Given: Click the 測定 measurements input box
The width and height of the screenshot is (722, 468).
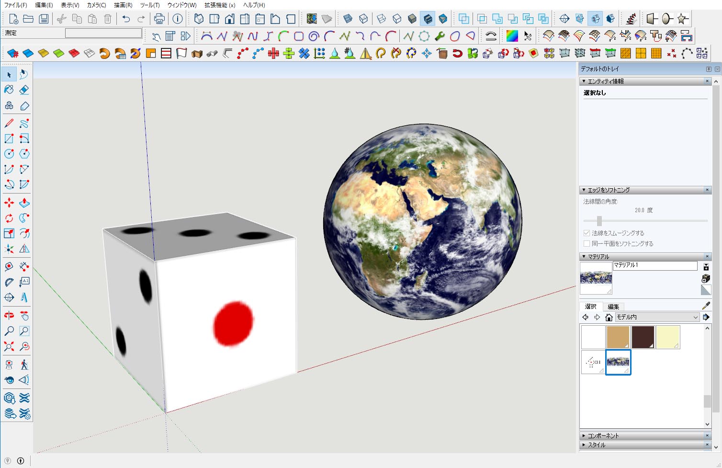Looking at the screenshot, I should point(103,33).
